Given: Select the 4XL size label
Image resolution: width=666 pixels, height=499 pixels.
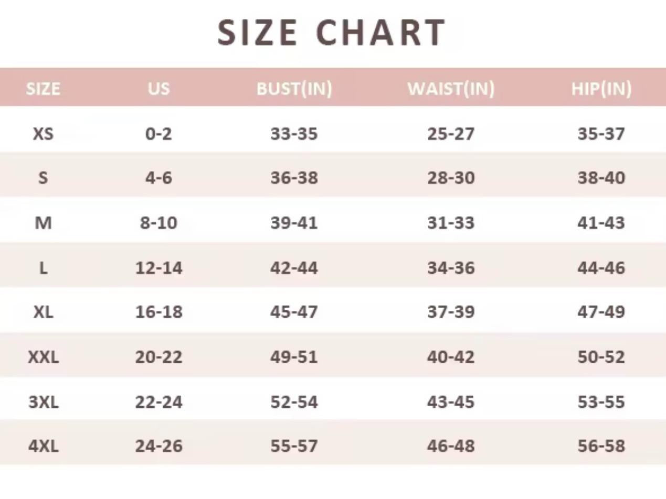Looking at the screenshot, I should click(x=43, y=447).
